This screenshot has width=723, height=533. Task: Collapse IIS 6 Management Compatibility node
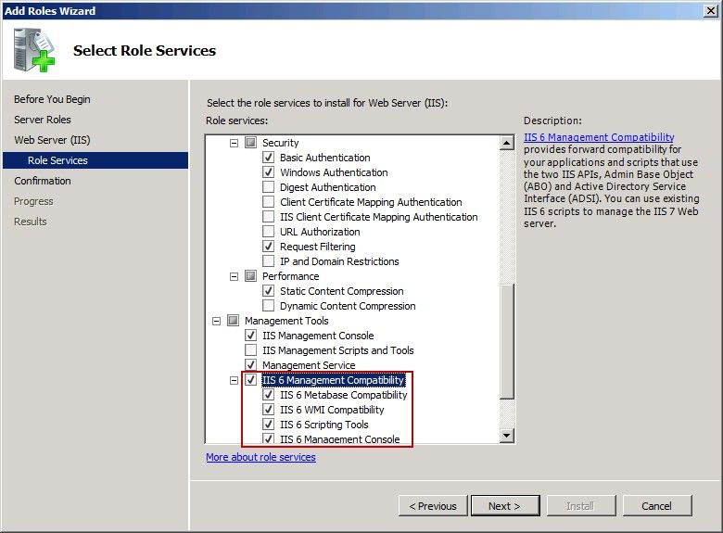(x=235, y=380)
